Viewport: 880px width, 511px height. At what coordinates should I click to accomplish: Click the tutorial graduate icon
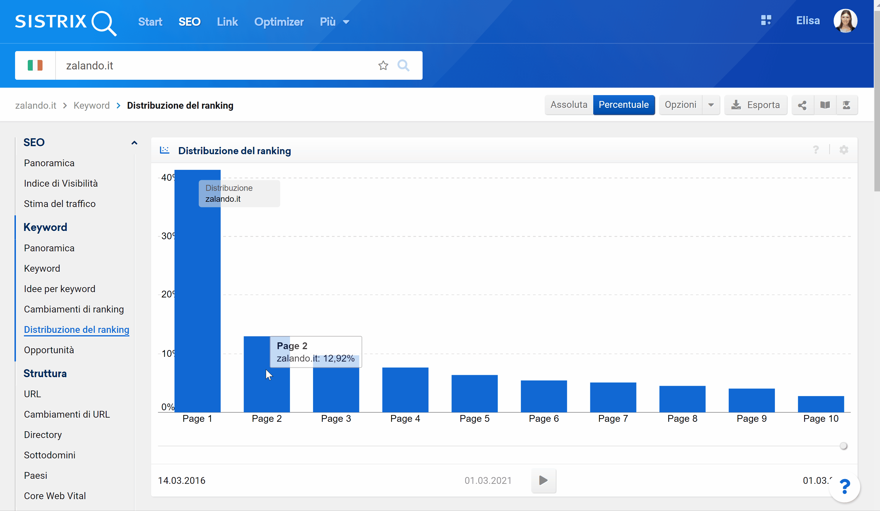pyautogui.click(x=846, y=105)
